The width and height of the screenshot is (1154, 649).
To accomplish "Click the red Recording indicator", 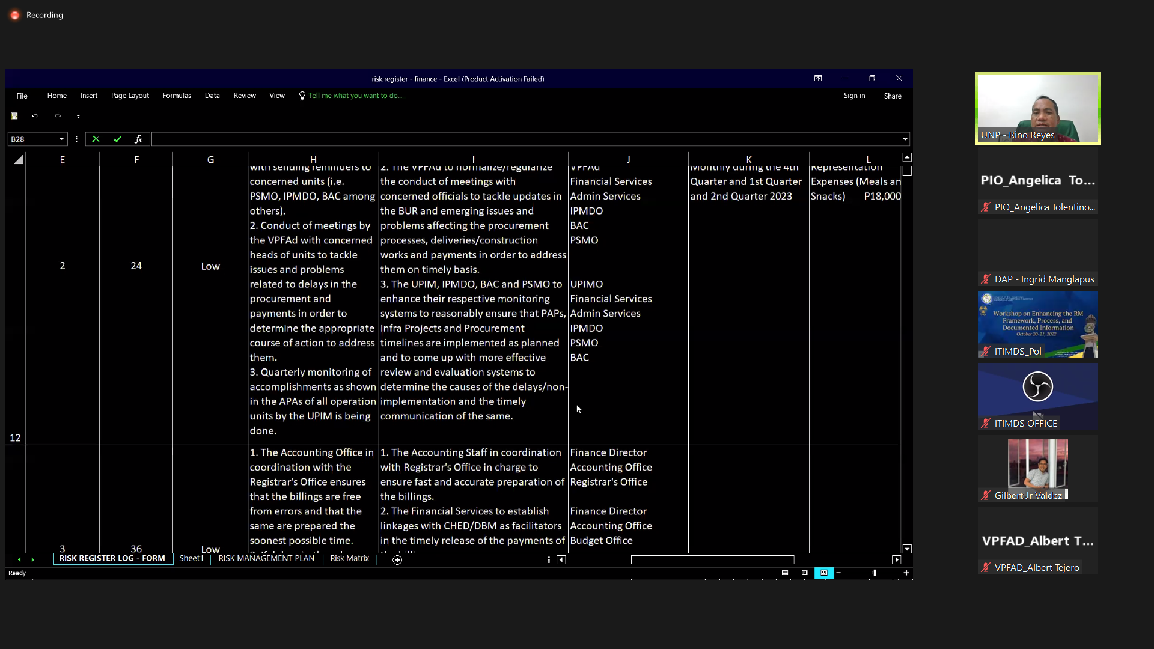I will click(x=15, y=15).
